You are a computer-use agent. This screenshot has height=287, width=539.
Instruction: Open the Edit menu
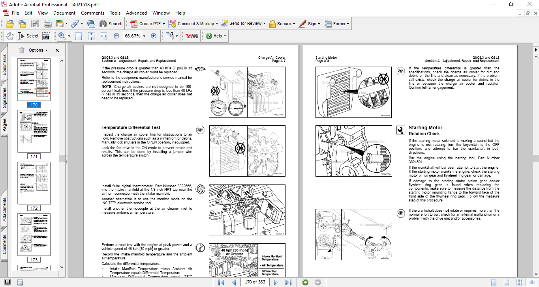[28, 13]
